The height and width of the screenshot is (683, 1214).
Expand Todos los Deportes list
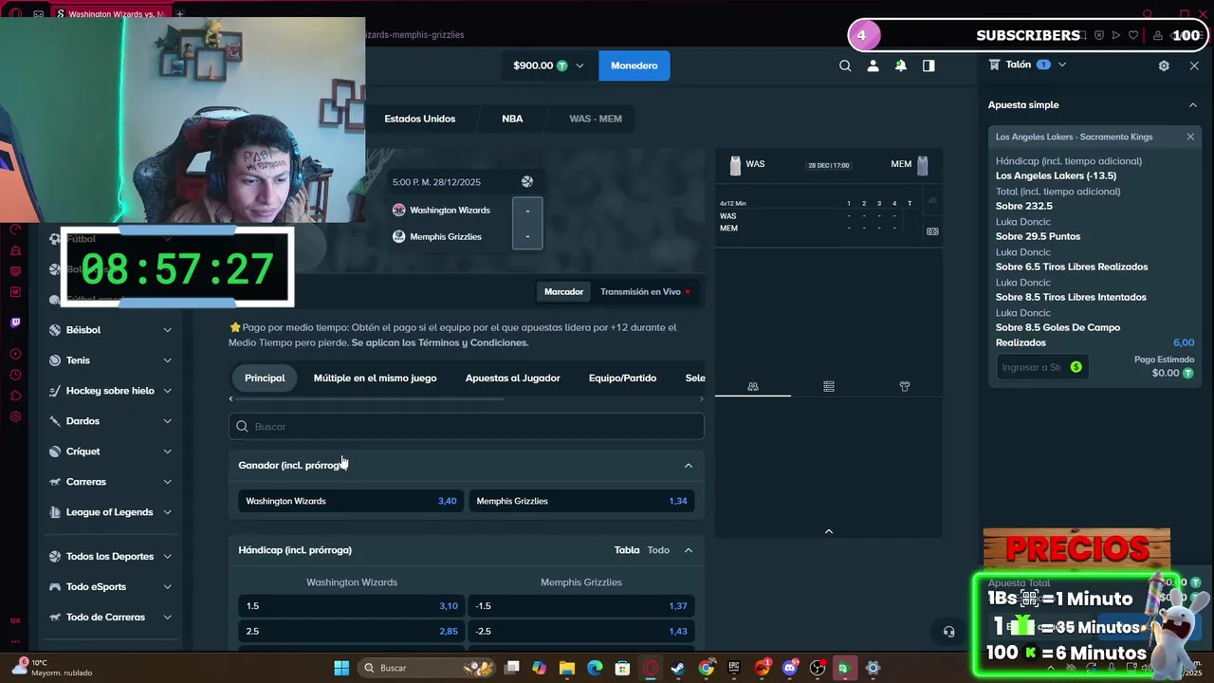click(x=167, y=557)
